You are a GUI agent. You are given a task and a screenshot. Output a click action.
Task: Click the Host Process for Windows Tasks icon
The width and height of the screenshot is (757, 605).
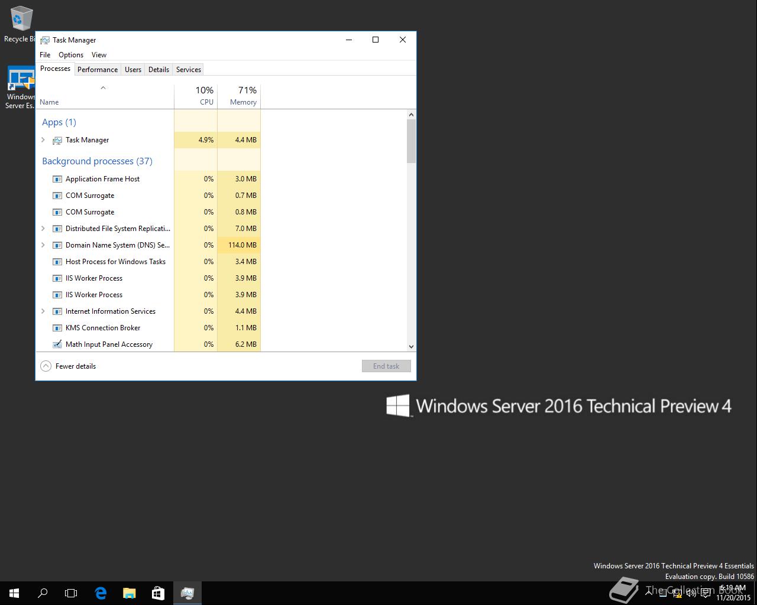click(x=57, y=262)
